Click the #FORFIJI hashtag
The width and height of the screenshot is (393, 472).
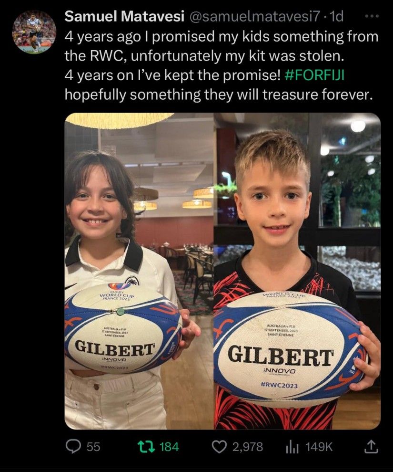coord(314,75)
